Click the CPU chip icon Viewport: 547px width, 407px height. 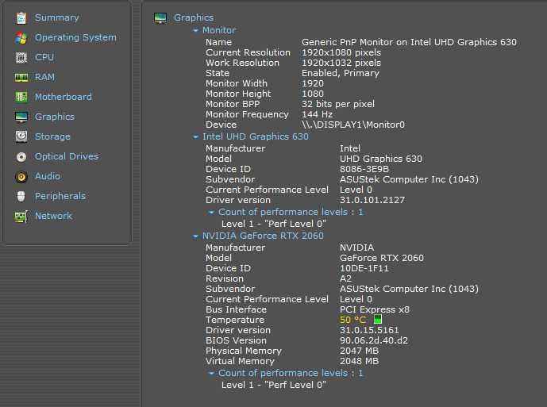[x=21, y=58]
